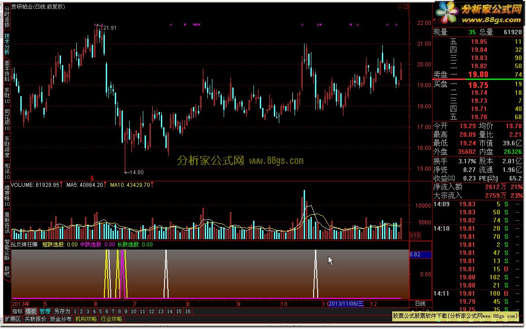
Task: Open the 最新资讯 side tab
Action: click(x=7, y=222)
